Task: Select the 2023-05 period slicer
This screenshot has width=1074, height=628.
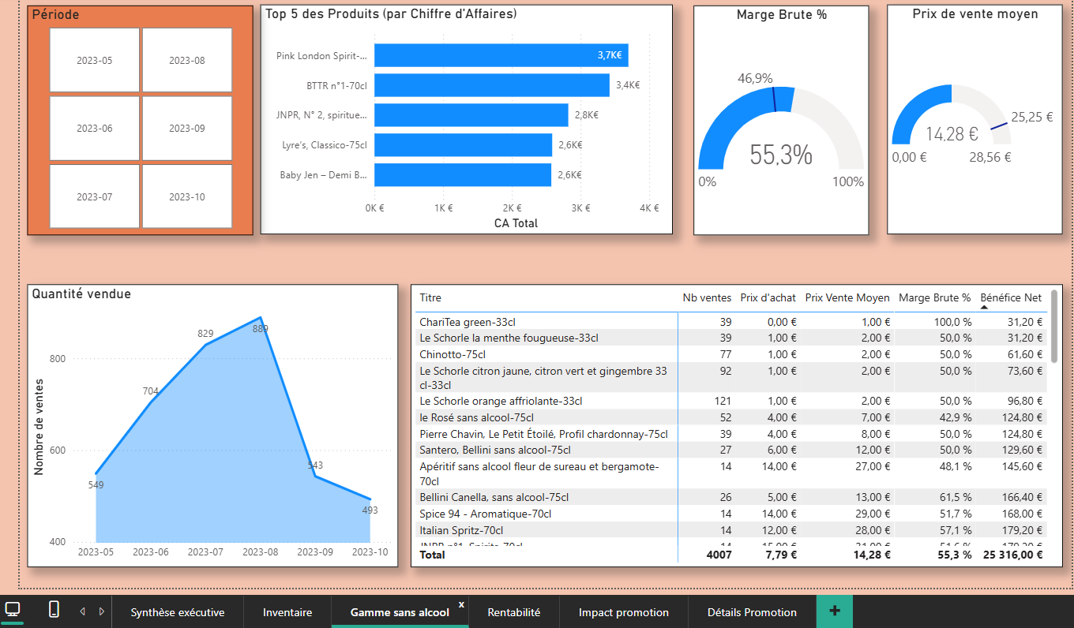Action: 95,61
